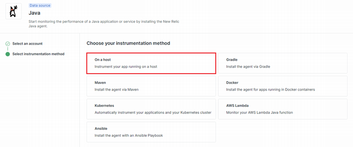Click 'Install the agent via Maven' description
This screenshot has height=147, width=353.
click(116, 90)
